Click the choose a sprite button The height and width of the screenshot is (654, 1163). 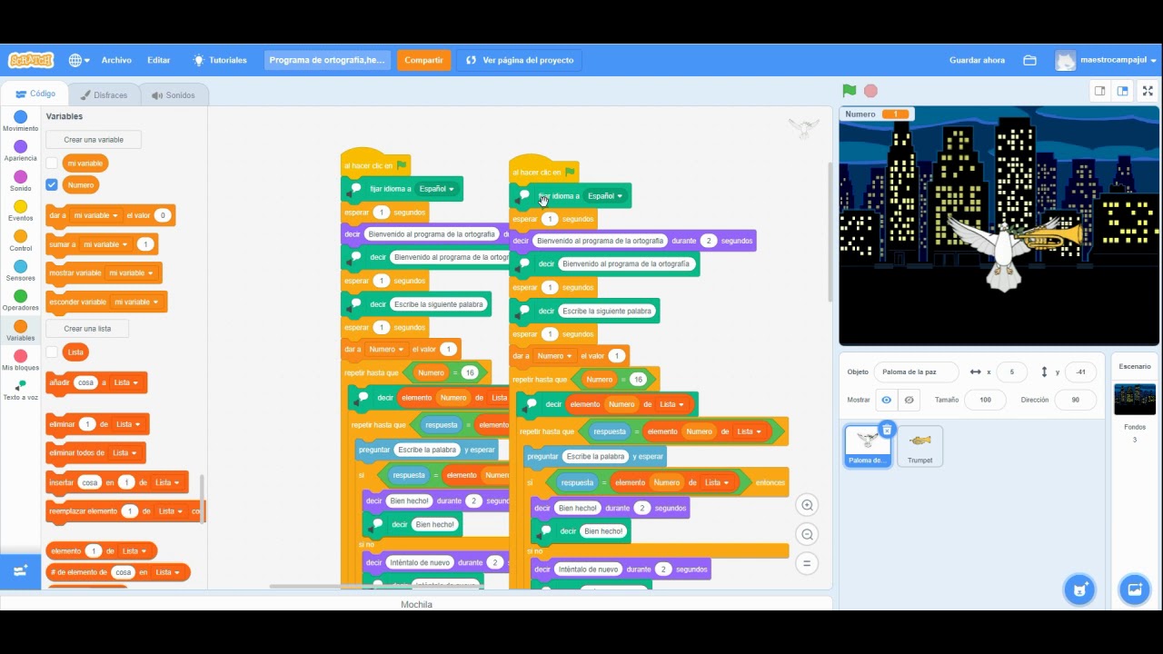[1079, 590]
